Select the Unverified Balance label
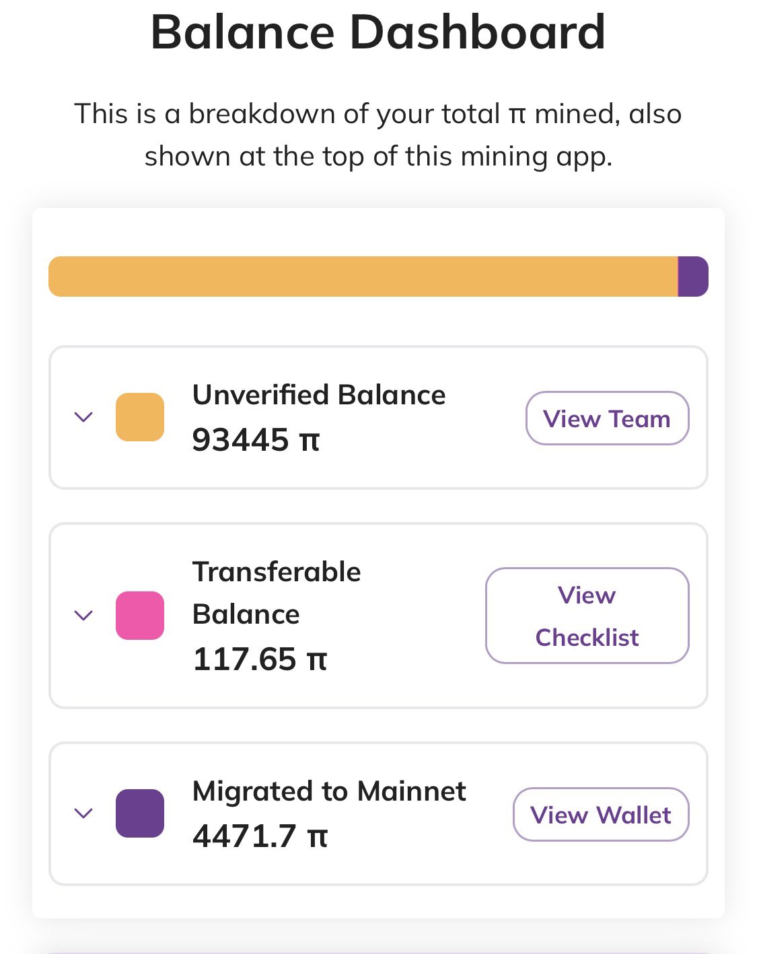This screenshot has width=757, height=954. pos(319,395)
